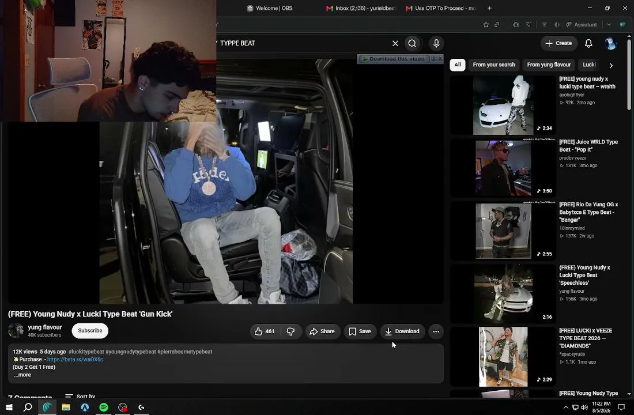Show more filter chips with right arrow
The height and width of the screenshot is (415, 634).
click(x=611, y=65)
